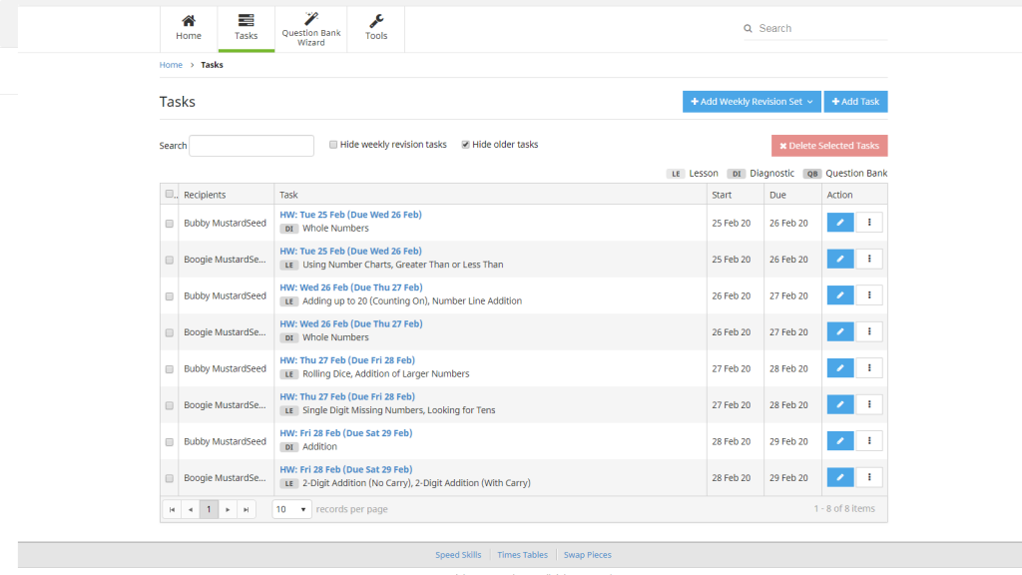Screen dimensions: 1022x575
Task: Open more options for Using Number Charts task
Action: click(869, 259)
